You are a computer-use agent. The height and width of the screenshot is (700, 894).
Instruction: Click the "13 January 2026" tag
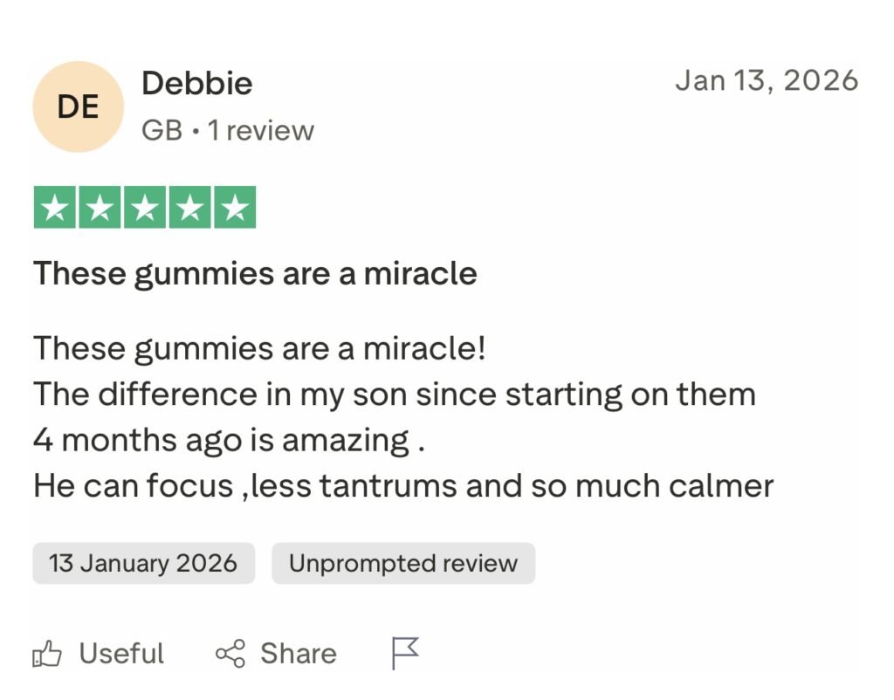click(x=143, y=563)
